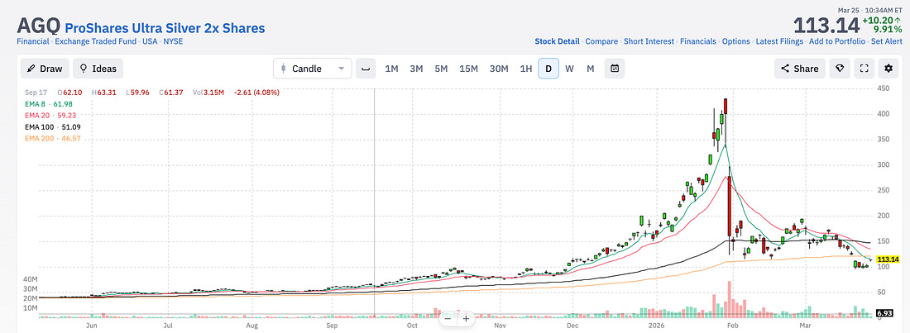The width and height of the screenshot is (910, 333).
Task: Click the diamond premium icon
Action: pos(839,69)
